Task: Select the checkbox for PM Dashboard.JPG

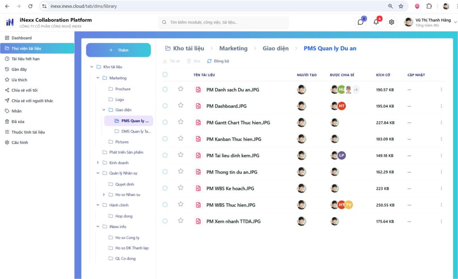Action: point(165,106)
